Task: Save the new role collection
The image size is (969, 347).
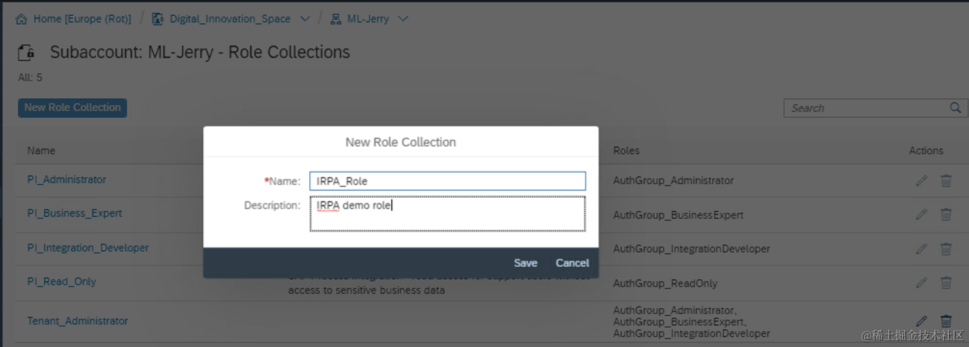Action: [526, 263]
